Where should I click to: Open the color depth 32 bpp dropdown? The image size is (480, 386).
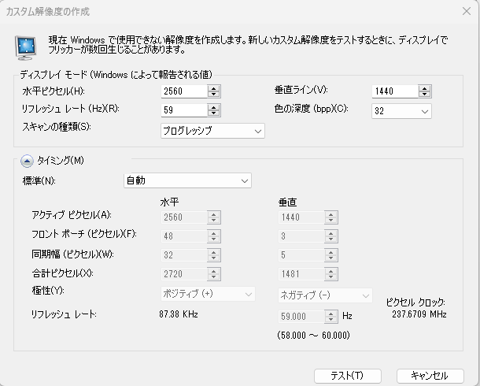401,111
